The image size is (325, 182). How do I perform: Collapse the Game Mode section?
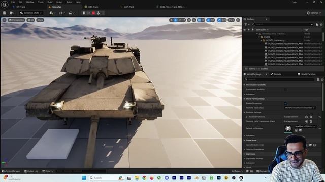pos(244,141)
